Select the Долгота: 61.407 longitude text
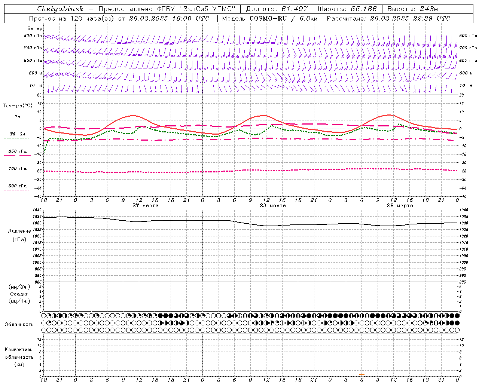The image size is (479, 383). [x=277, y=9]
